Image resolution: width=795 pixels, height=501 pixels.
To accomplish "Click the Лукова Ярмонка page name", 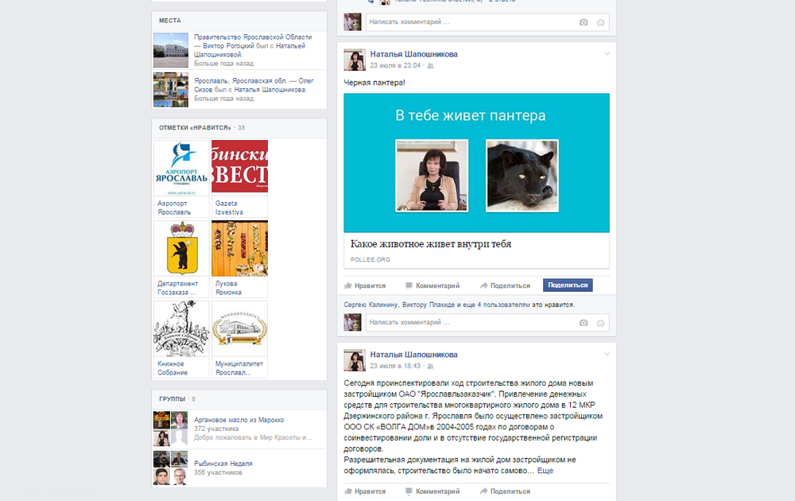I will coord(228,288).
